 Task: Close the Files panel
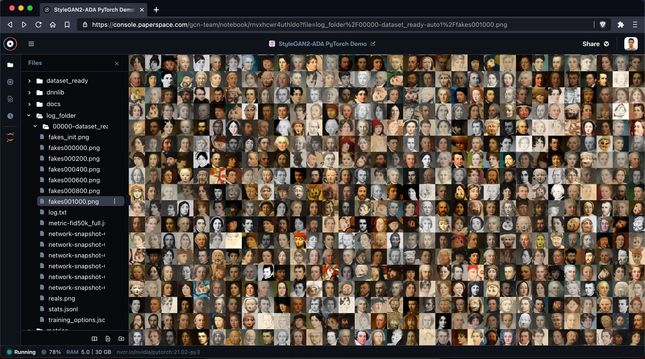(117, 64)
